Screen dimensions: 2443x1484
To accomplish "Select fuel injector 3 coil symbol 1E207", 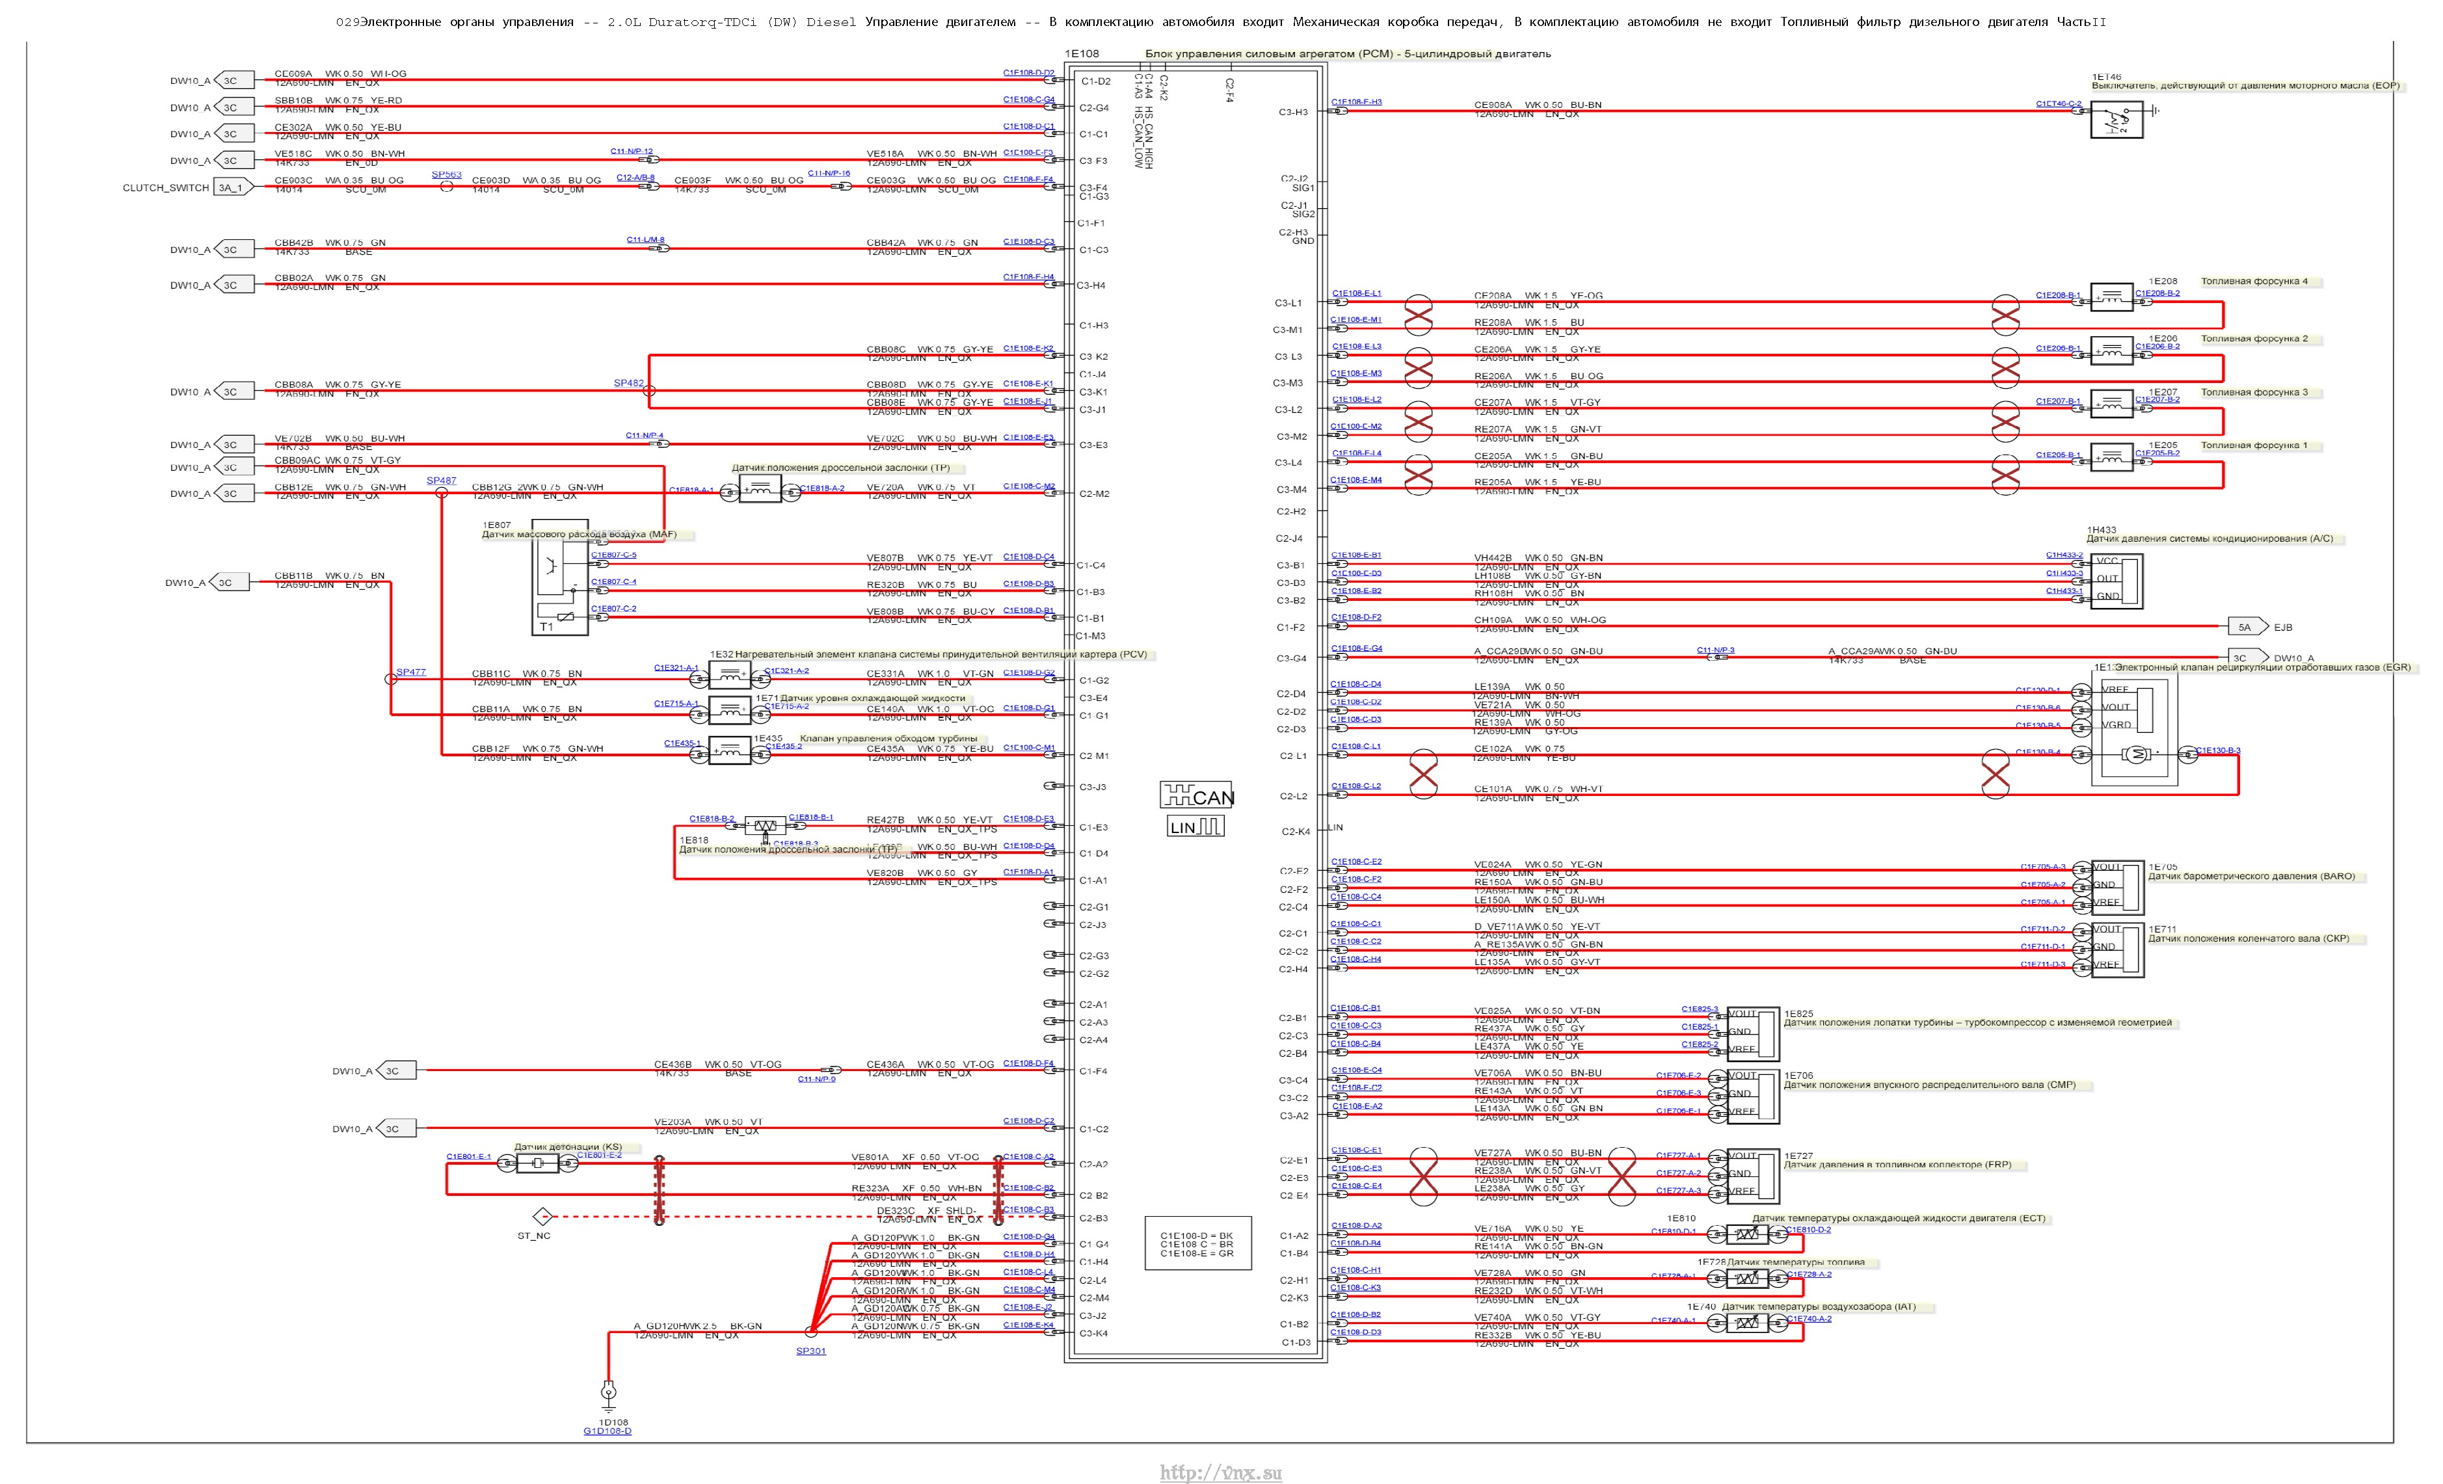I will pos(2111,403).
